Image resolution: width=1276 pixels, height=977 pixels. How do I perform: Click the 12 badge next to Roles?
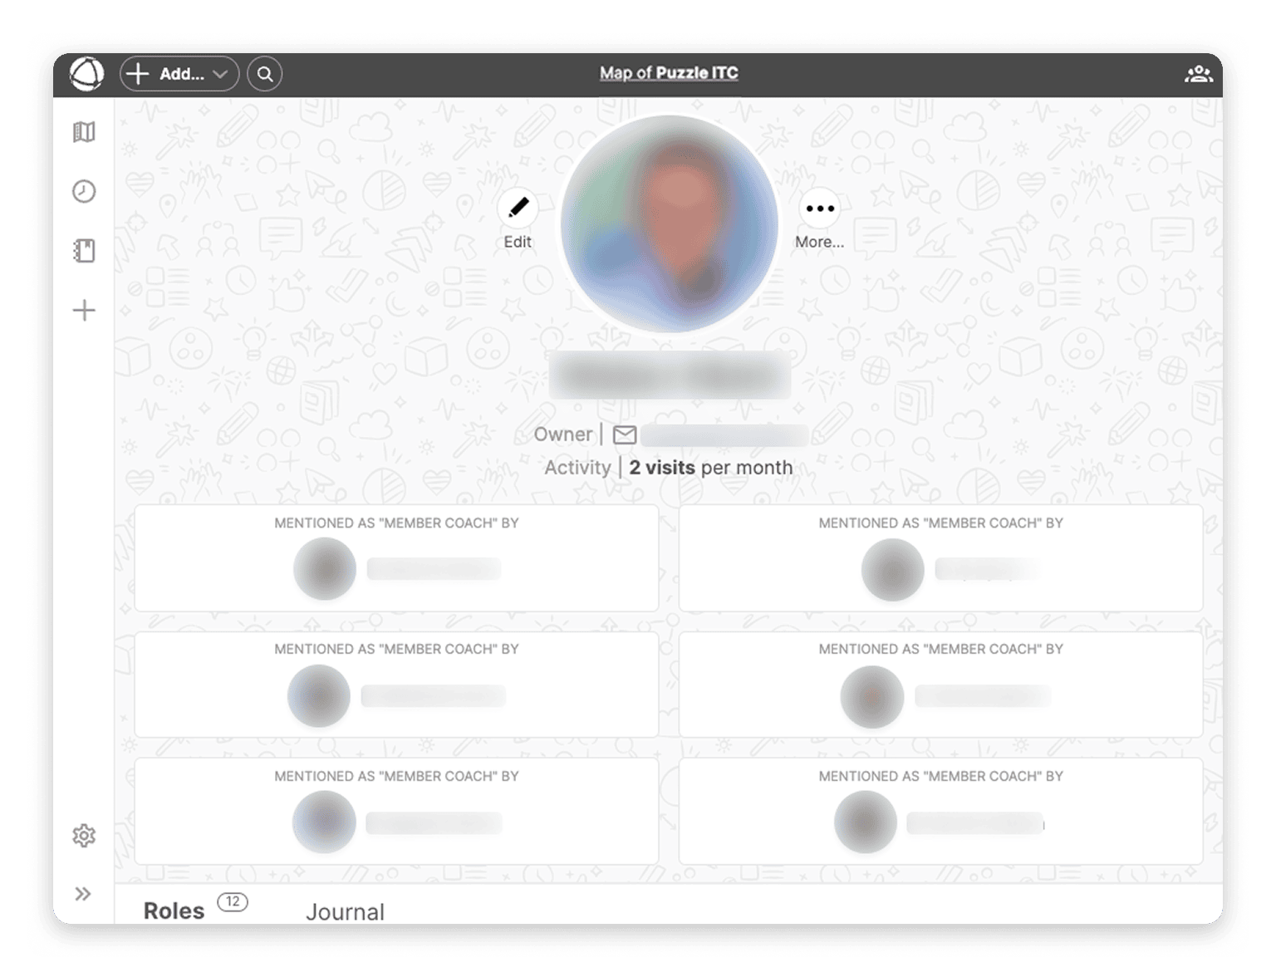pyautogui.click(x=233, y=903)
